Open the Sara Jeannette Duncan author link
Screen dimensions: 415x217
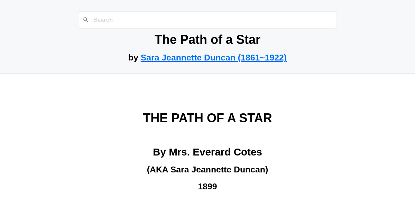[x=214, y=58]
